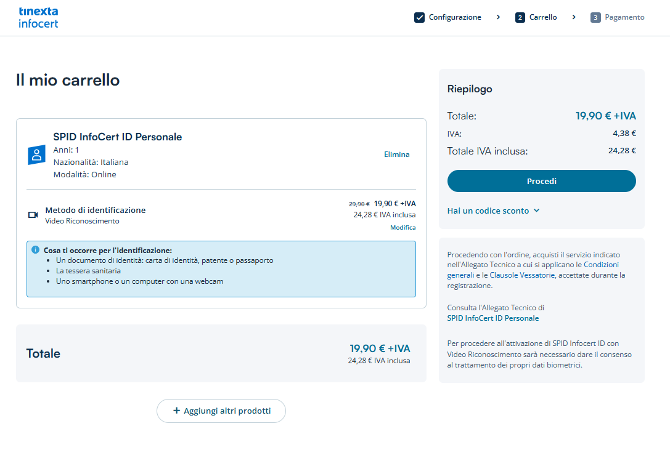Click the Tinexta InfoCert logo
Image resolution: width=670 pixels, height=450 pixels.
pyautogui.click(x=38, y=18)
